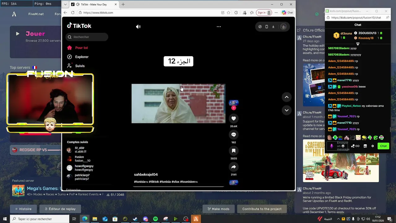Click Make mods button in FiveM

218,209
